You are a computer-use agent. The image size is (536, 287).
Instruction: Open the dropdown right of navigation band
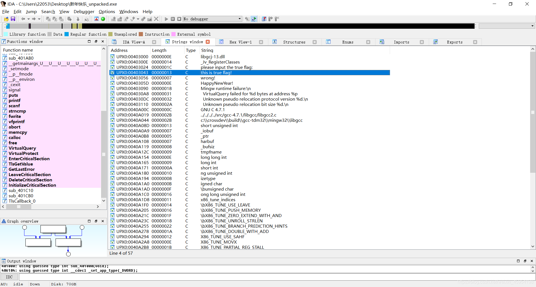[532, 26]
